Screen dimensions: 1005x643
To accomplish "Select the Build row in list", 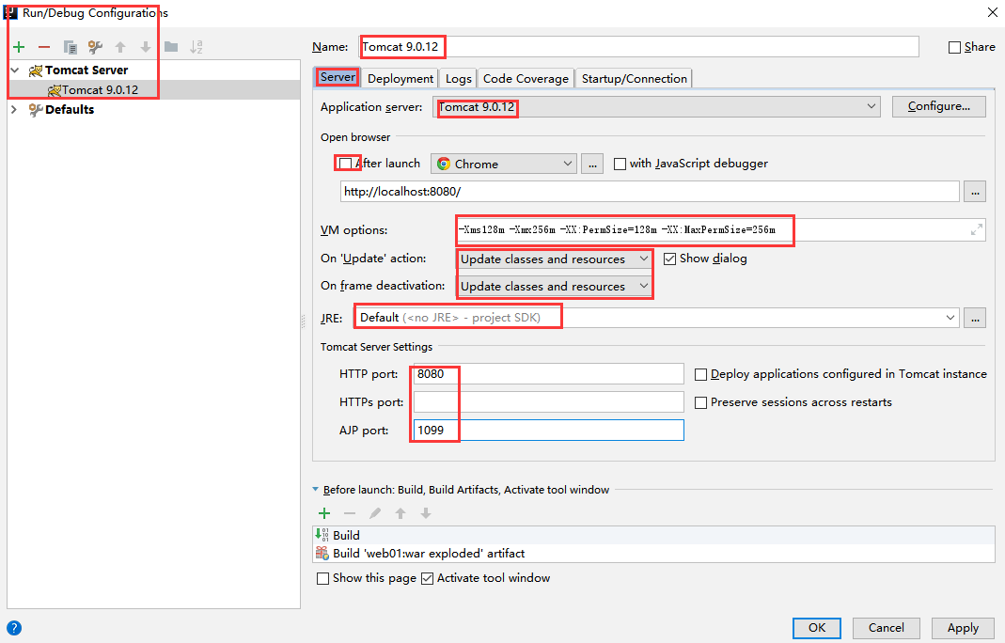I will coord(653,535).
